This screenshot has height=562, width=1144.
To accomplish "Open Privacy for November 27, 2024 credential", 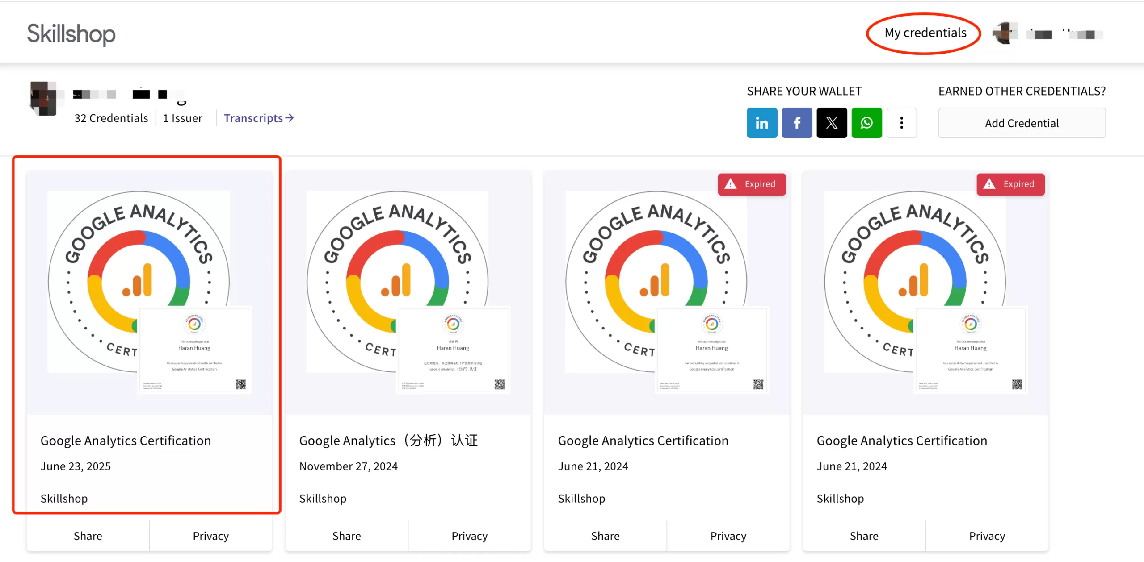I will click(470, 536).
